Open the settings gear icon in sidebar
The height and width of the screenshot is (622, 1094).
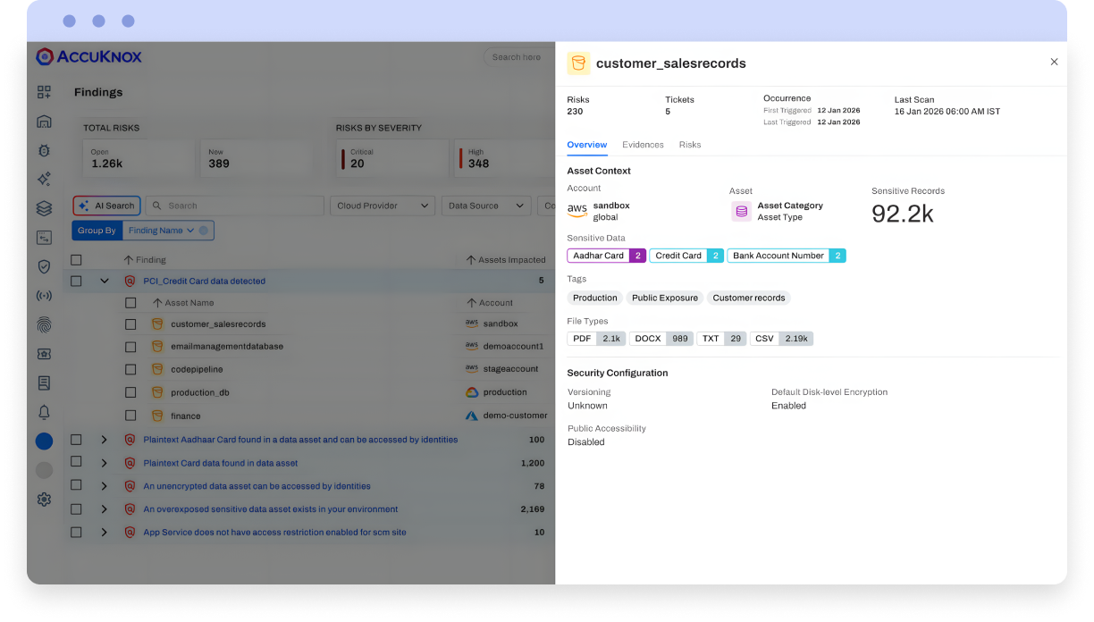(44, 500)
